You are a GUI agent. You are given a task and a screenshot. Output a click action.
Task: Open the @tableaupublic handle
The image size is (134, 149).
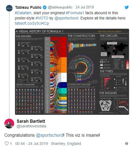click(x=60, y=7)
